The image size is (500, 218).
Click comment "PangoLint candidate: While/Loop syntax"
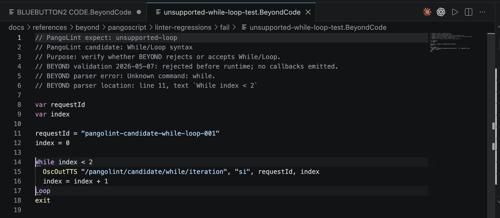(x=114, y=47)
